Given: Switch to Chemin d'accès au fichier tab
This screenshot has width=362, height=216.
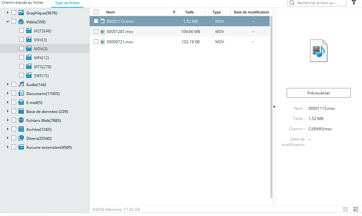Looking at the screenshot, I should click(x=22, y=3).
